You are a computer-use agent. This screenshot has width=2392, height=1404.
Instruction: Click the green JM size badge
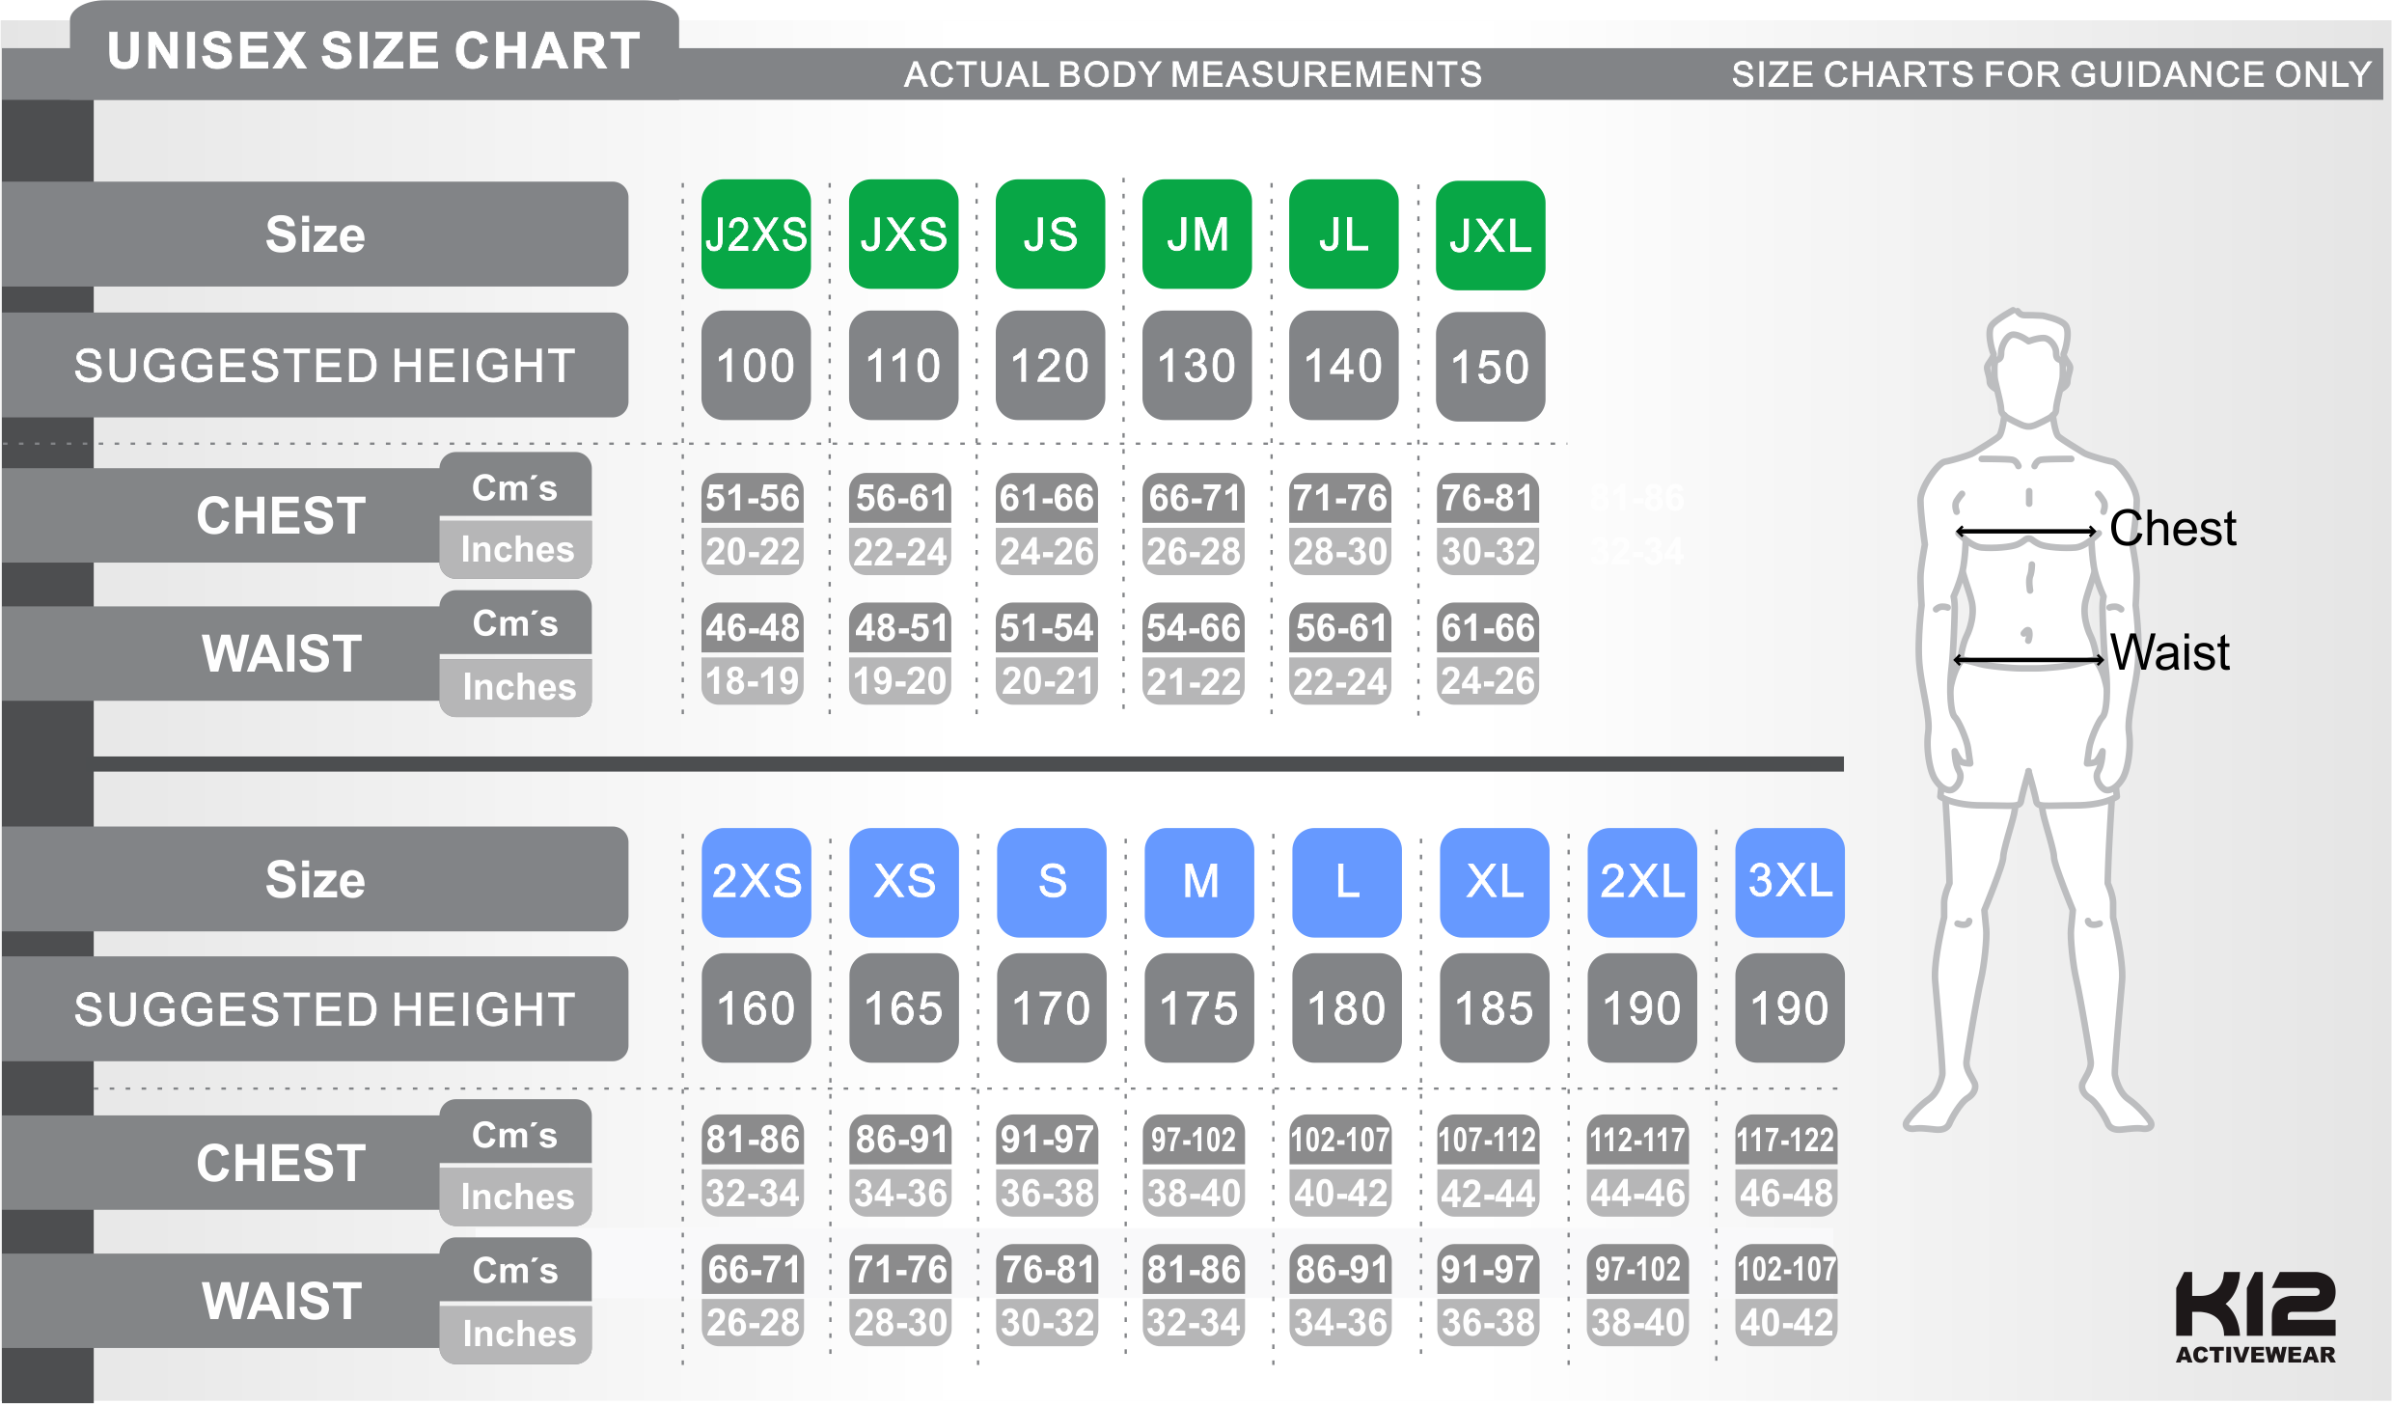1196,234
